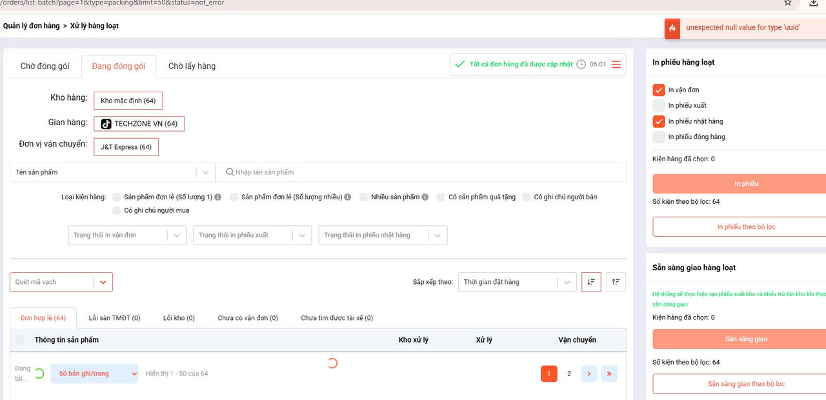Select the TECHZONE VN (64) store filter
The height and width of the screenshot is (400, 826).
pyautogui.click(x=139, y=124)
